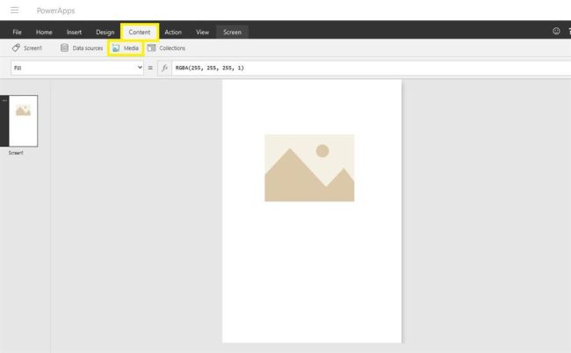Click the fx formula icon
Viewport: 571px width, 353px height.
pyautogui.click(x=164, y=68)
